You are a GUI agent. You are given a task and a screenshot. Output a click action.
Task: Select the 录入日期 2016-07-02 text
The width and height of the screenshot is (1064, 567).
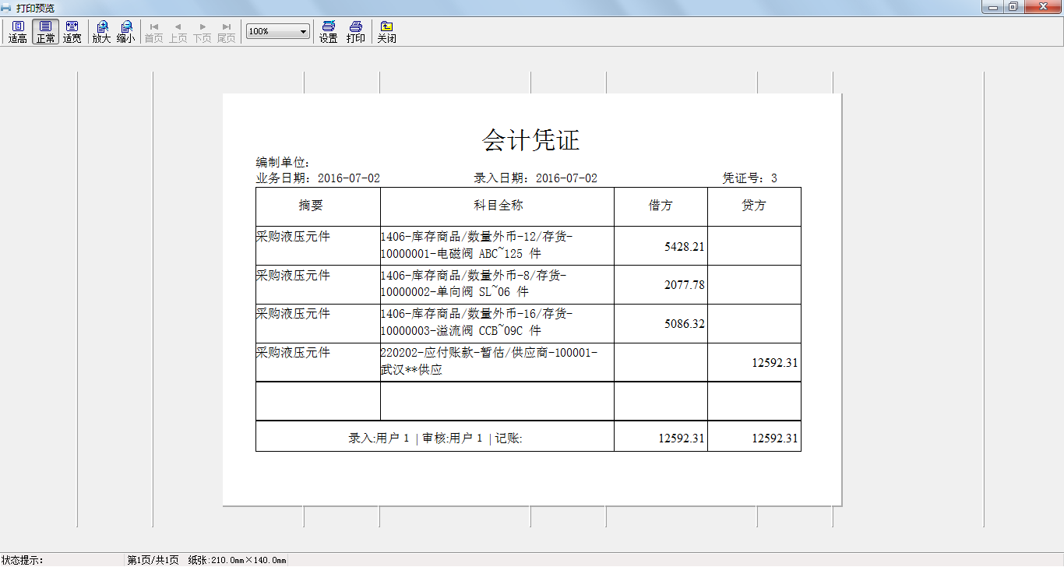pyautogui.click(x=536, y=178)
